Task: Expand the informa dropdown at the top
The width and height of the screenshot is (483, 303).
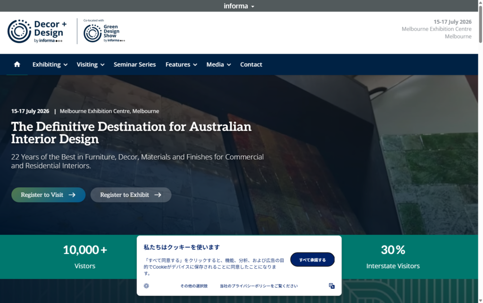Action: point(239,6)
